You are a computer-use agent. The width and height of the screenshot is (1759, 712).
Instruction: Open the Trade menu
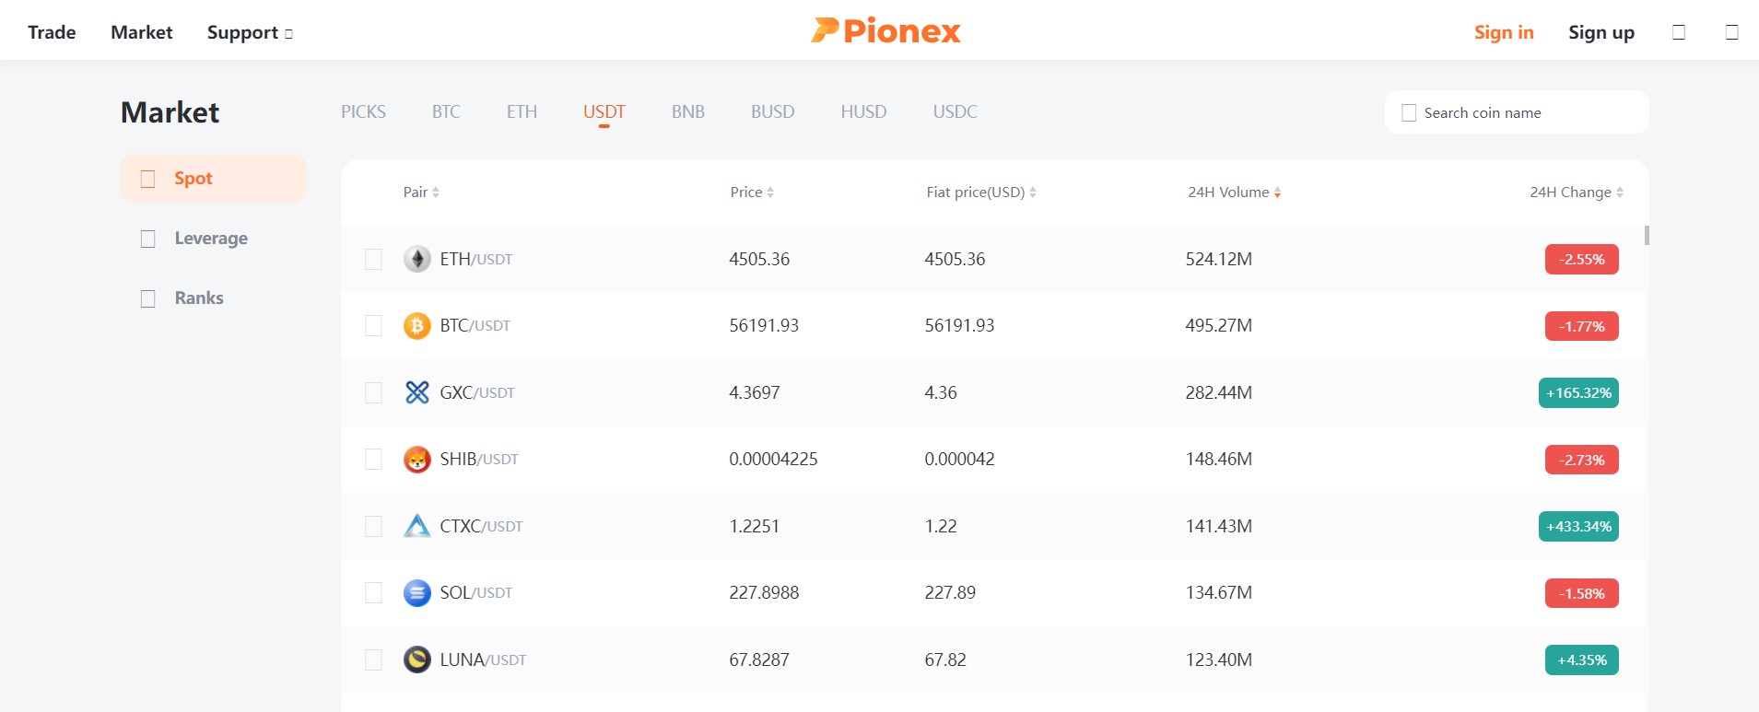pos(52,32)
